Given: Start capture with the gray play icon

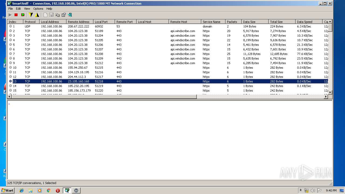Looking at the screenshot, I should [10, 15].
